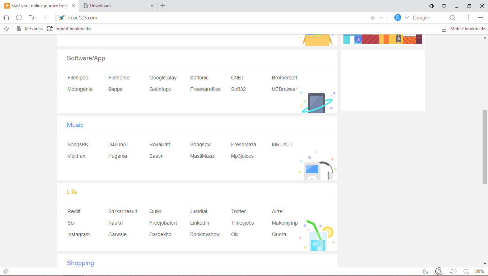Click the Google search engine icon
Viewport: 488px width, 276px height.
pos(398,17)
